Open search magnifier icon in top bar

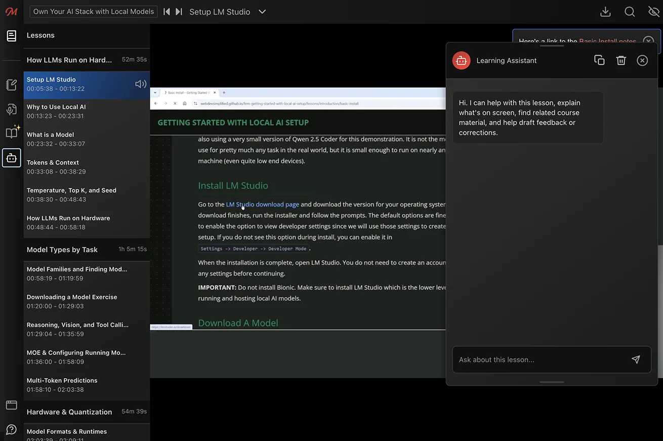click(630, 12)
